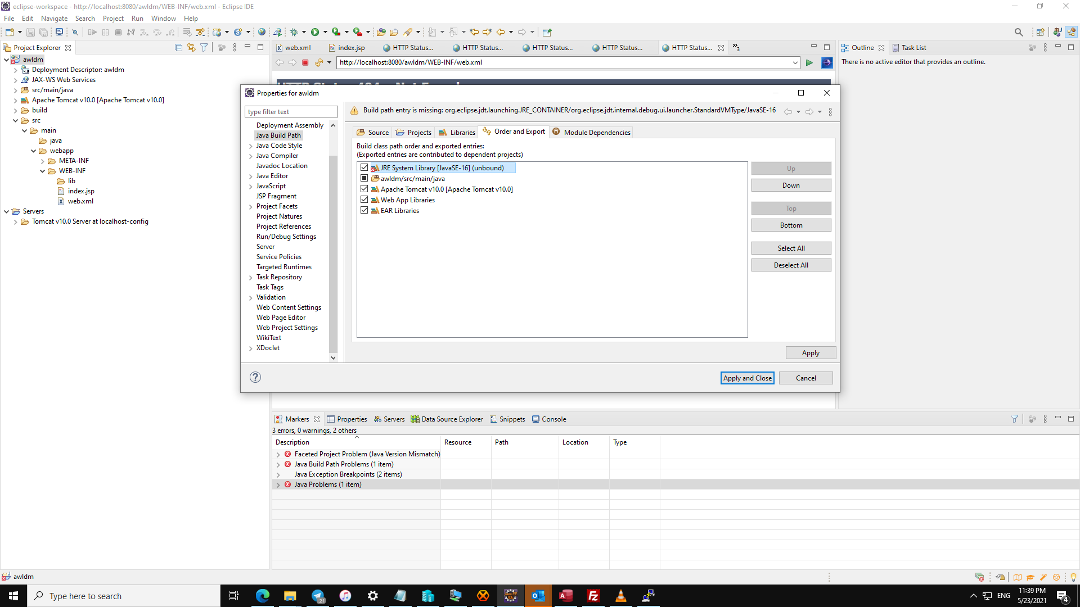Click the Collapse All icon in Project Explorer
Viewport: 1080px width, 607px height.
(178, 48)
